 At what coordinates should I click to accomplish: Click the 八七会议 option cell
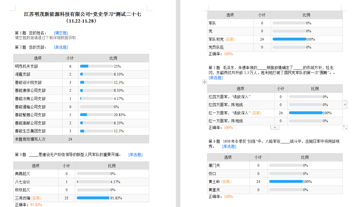coord(36,182)
